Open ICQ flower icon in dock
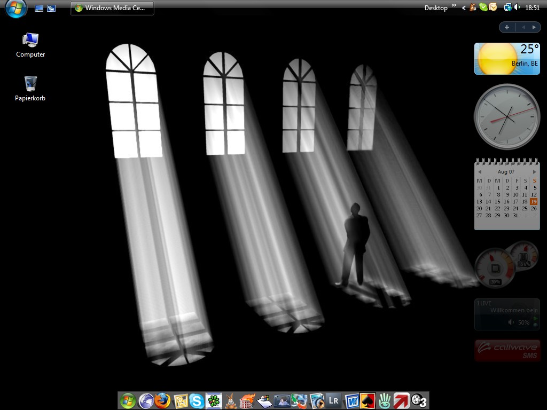Viewport: 547px width, 410px height. point(214,400)
